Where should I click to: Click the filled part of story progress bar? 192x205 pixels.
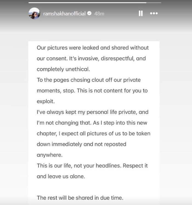87,3
